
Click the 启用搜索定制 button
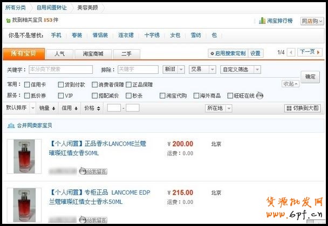tap(228, 53)
